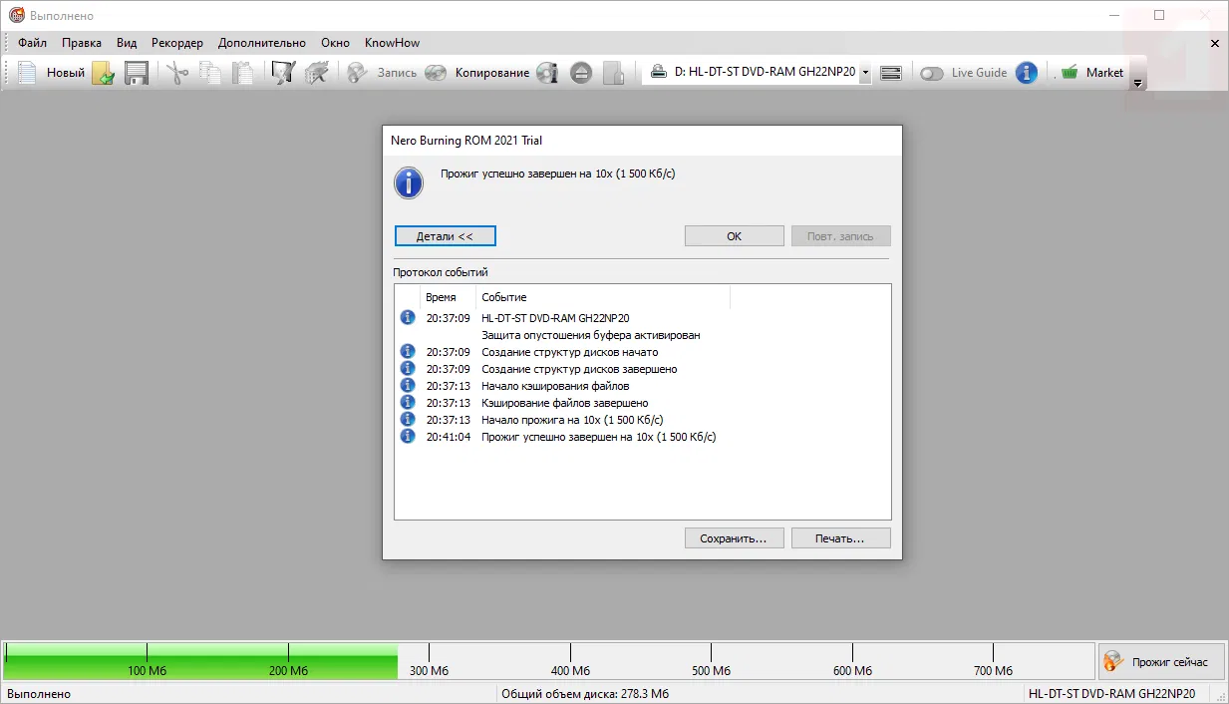Click the Событие column header

[504, 297]
